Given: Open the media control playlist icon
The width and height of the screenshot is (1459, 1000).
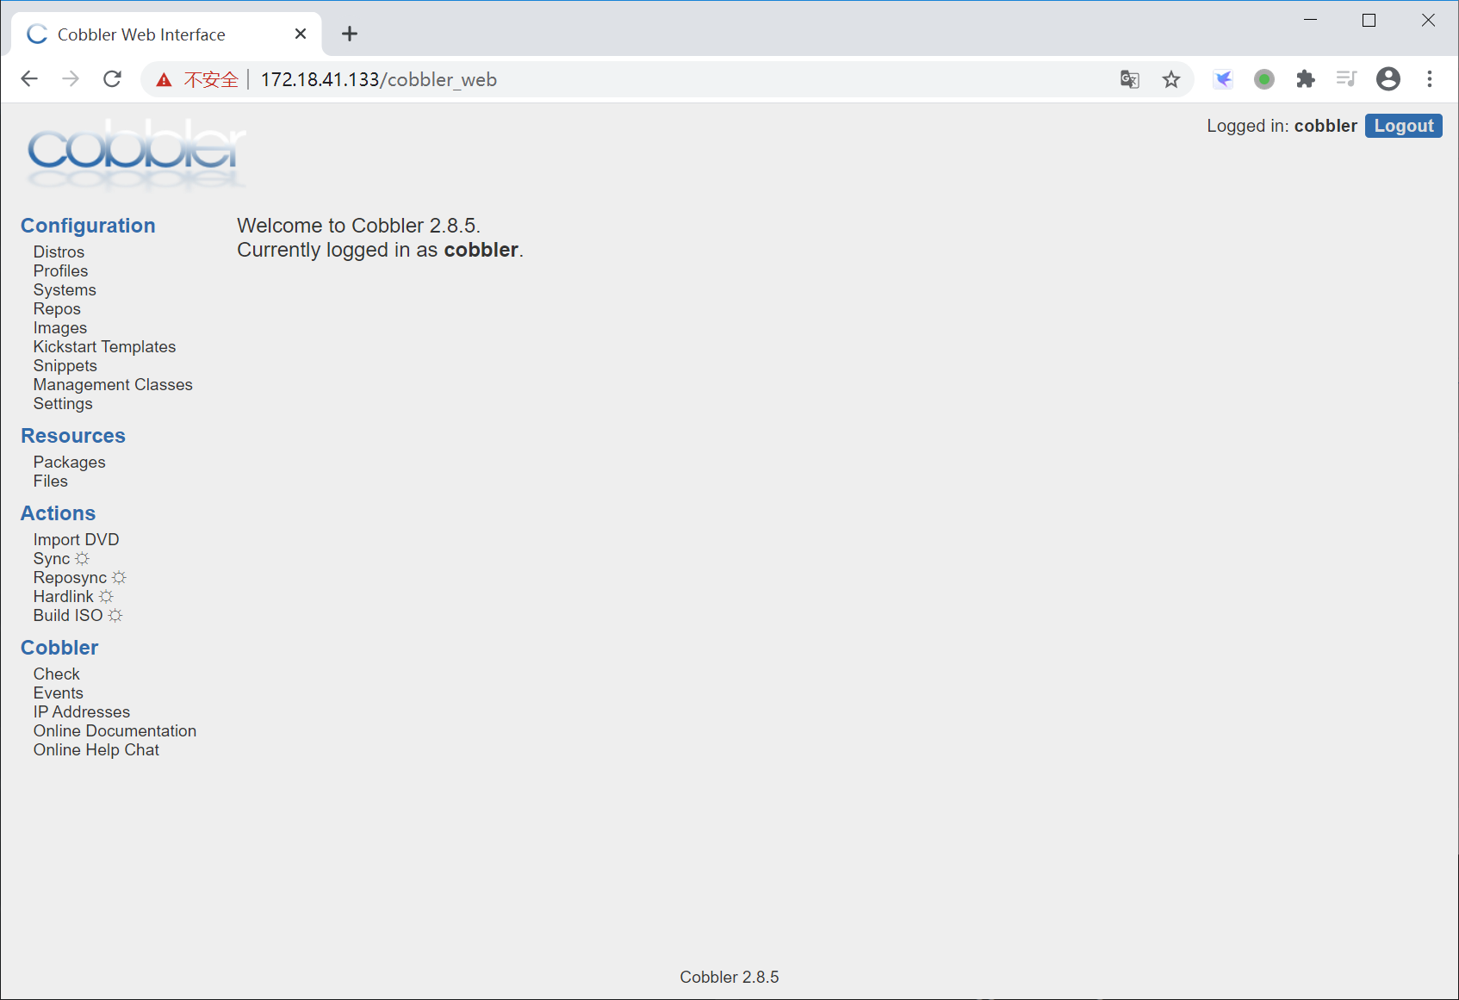Looking at the screenshot, I should pos(1347,79).
